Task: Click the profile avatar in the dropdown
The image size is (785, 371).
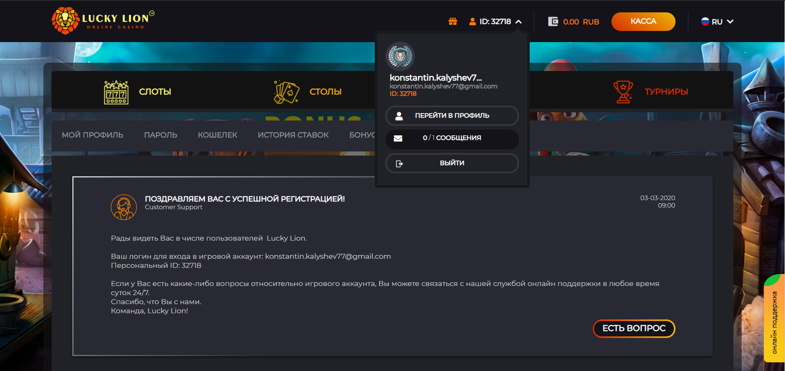Action: coord(400,56)
